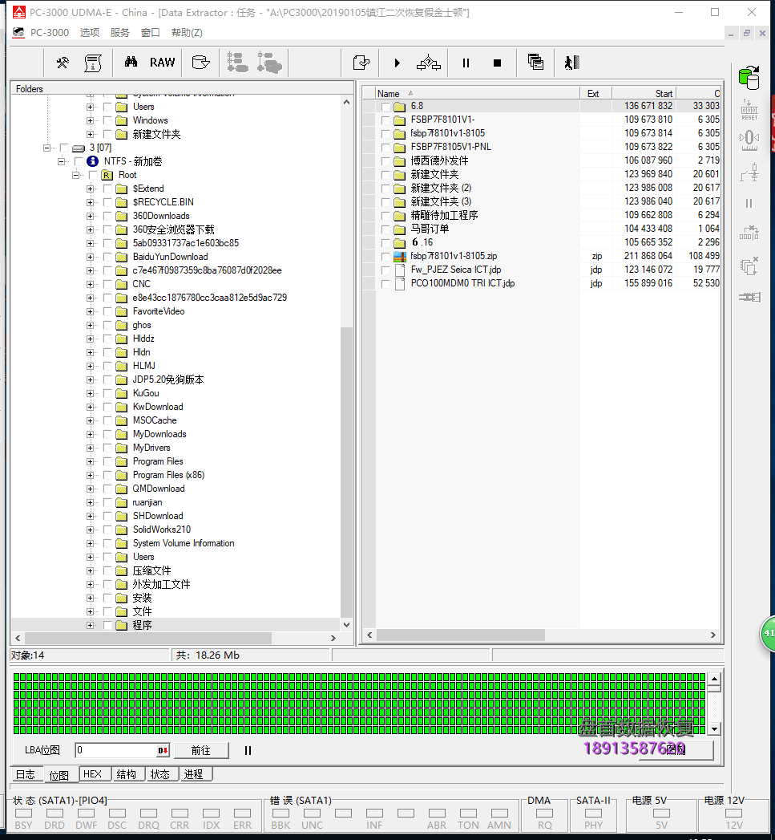This screenshot has width=775, height=840.
Task: Check the box for FSBP7F8105V1-PNL folder
Action: (x=385, y=147)
